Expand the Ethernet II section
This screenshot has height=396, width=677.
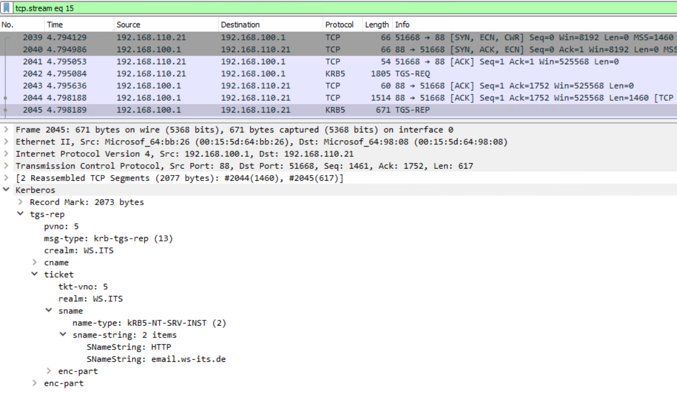6,141
